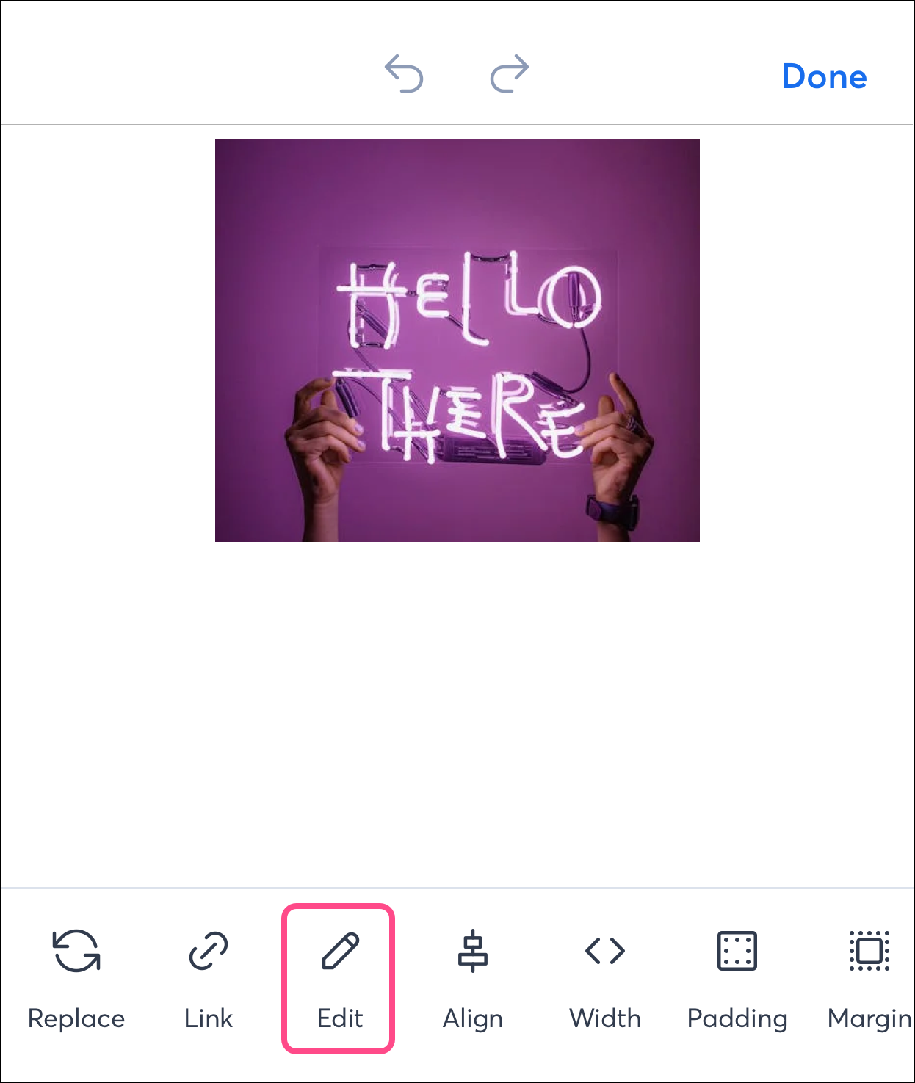Undo the last change

[404, 73]
